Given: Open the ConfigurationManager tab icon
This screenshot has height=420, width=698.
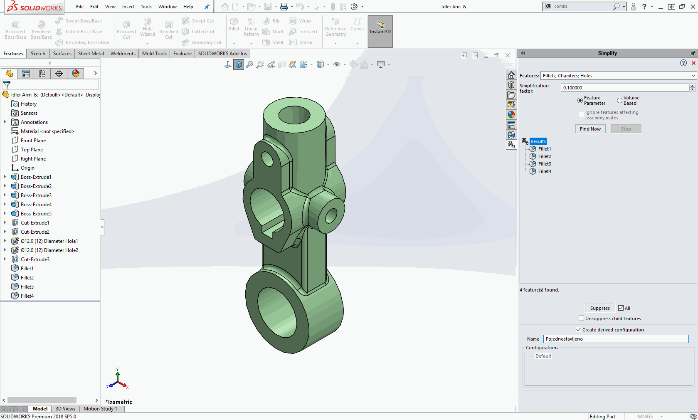Looking at the screenshot, I should click(42, 74).
